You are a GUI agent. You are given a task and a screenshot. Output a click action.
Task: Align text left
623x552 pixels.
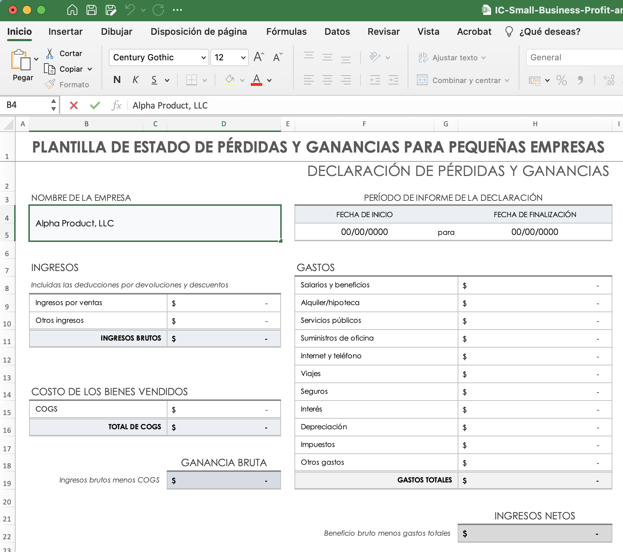tap(309, 80)
